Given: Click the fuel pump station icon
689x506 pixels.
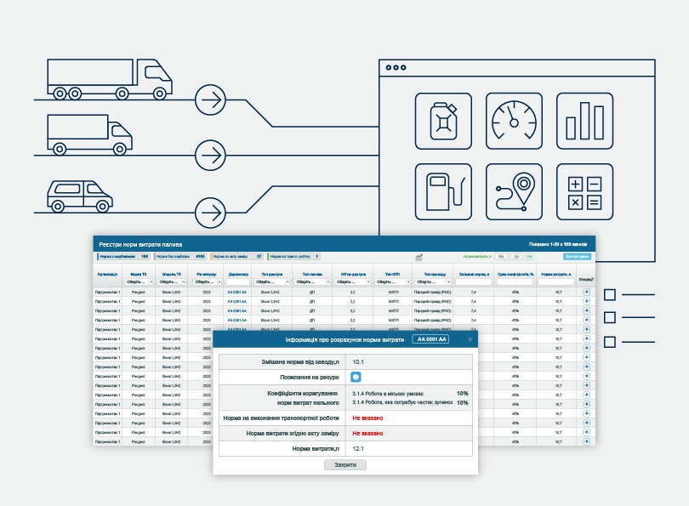Looking at the screenshot, I should [442, 192].
